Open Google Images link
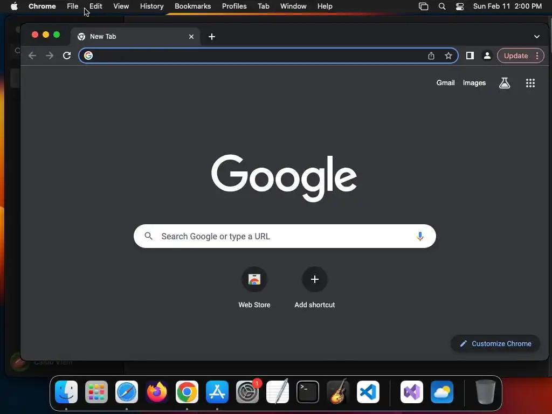 (474, 82)
